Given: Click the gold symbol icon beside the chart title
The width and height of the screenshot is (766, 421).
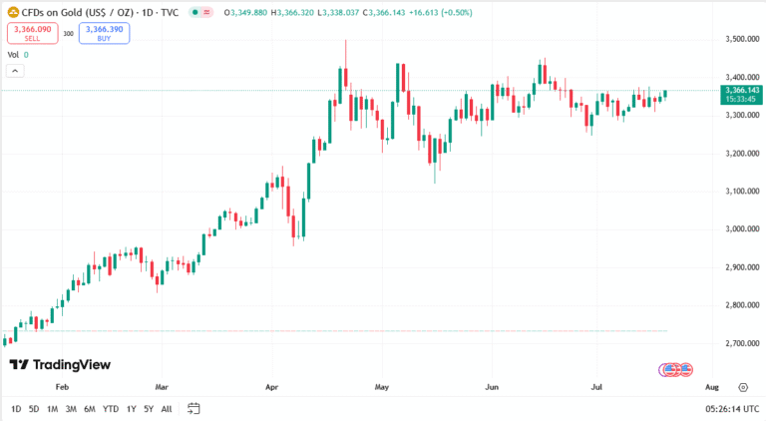Looking at the screenshot, I should tap(13, 13).
